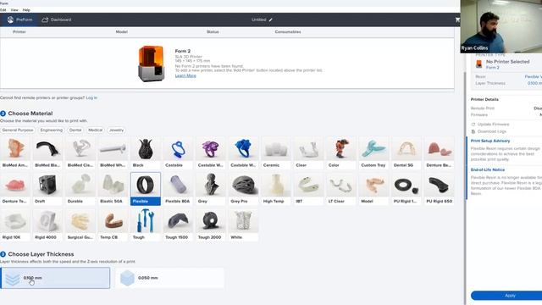The width and height of the screenshot is (542, 305).
Task: Select the PU Rigid 1000 material
Action: (406, 188)
